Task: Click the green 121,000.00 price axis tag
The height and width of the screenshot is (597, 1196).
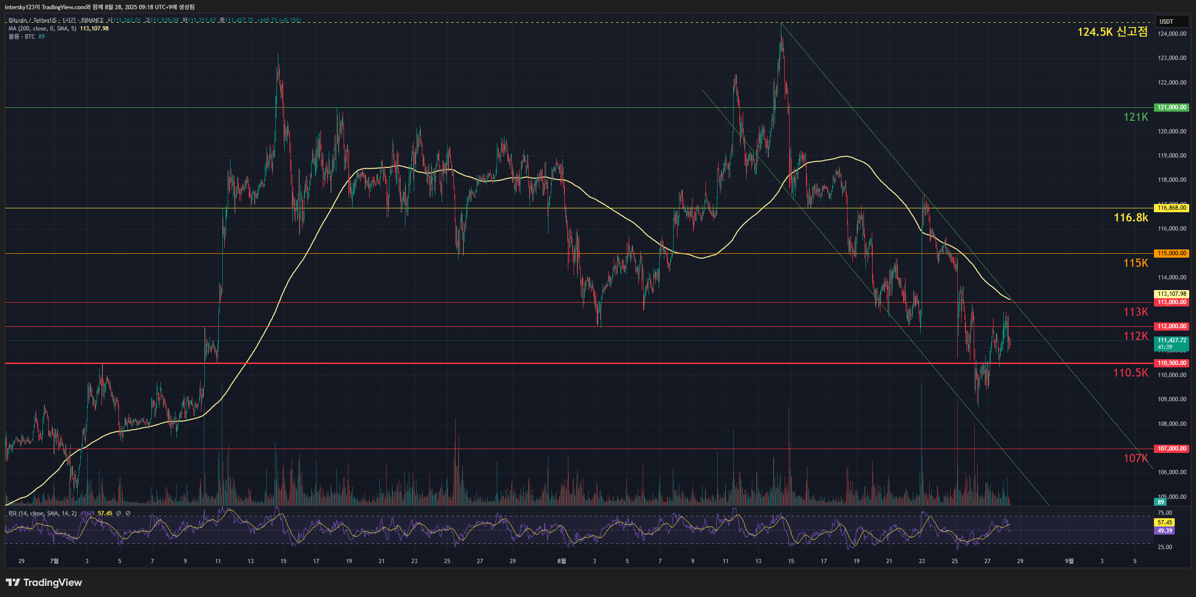Action: pyautogui.click(x=1171, y=107)
